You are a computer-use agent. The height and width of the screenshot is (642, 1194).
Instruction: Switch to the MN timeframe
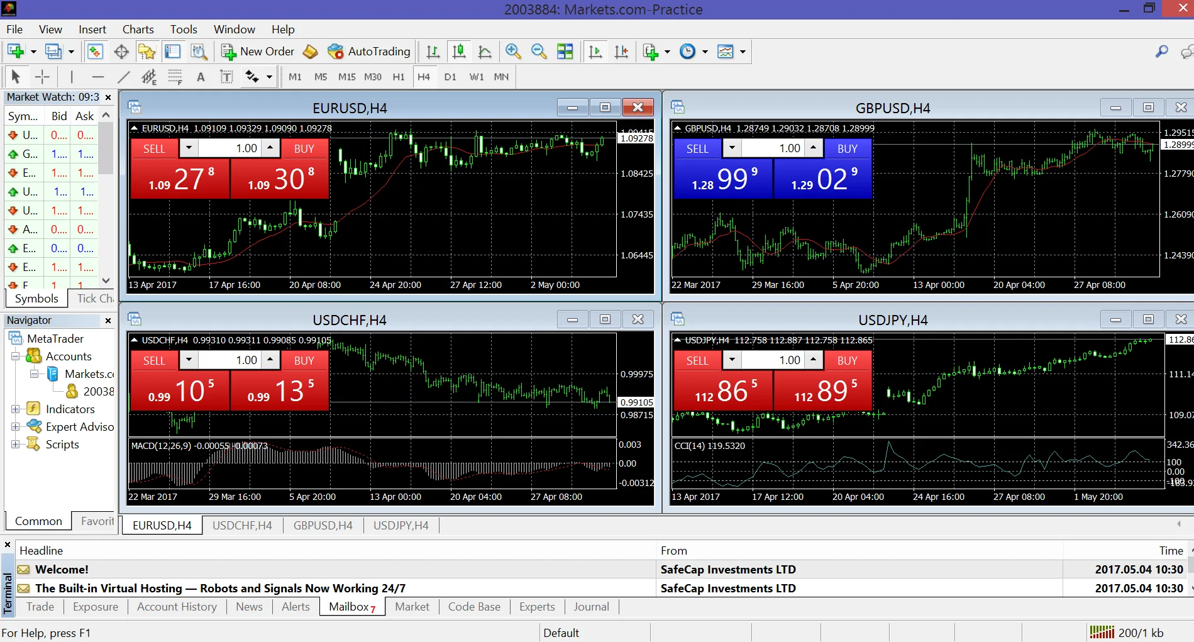pyautogui.click(x=501, y=77)
